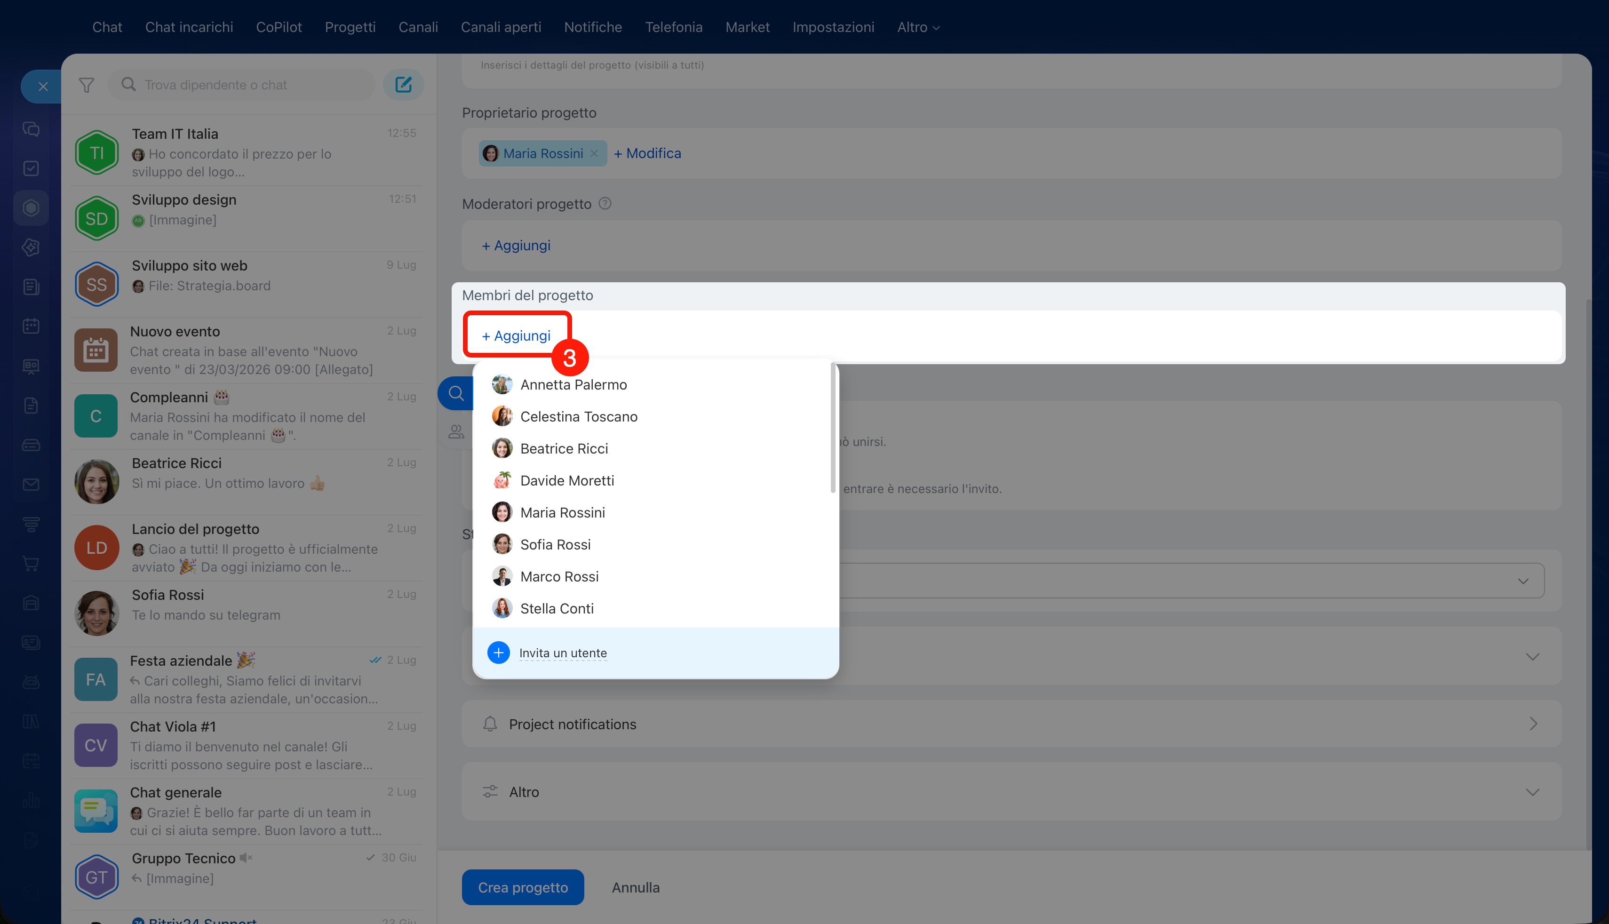Image resolution: width=1609 pixels, height=924 pixels.
Task: Switch to the Chat tab
Action: [x=107, y=27]
